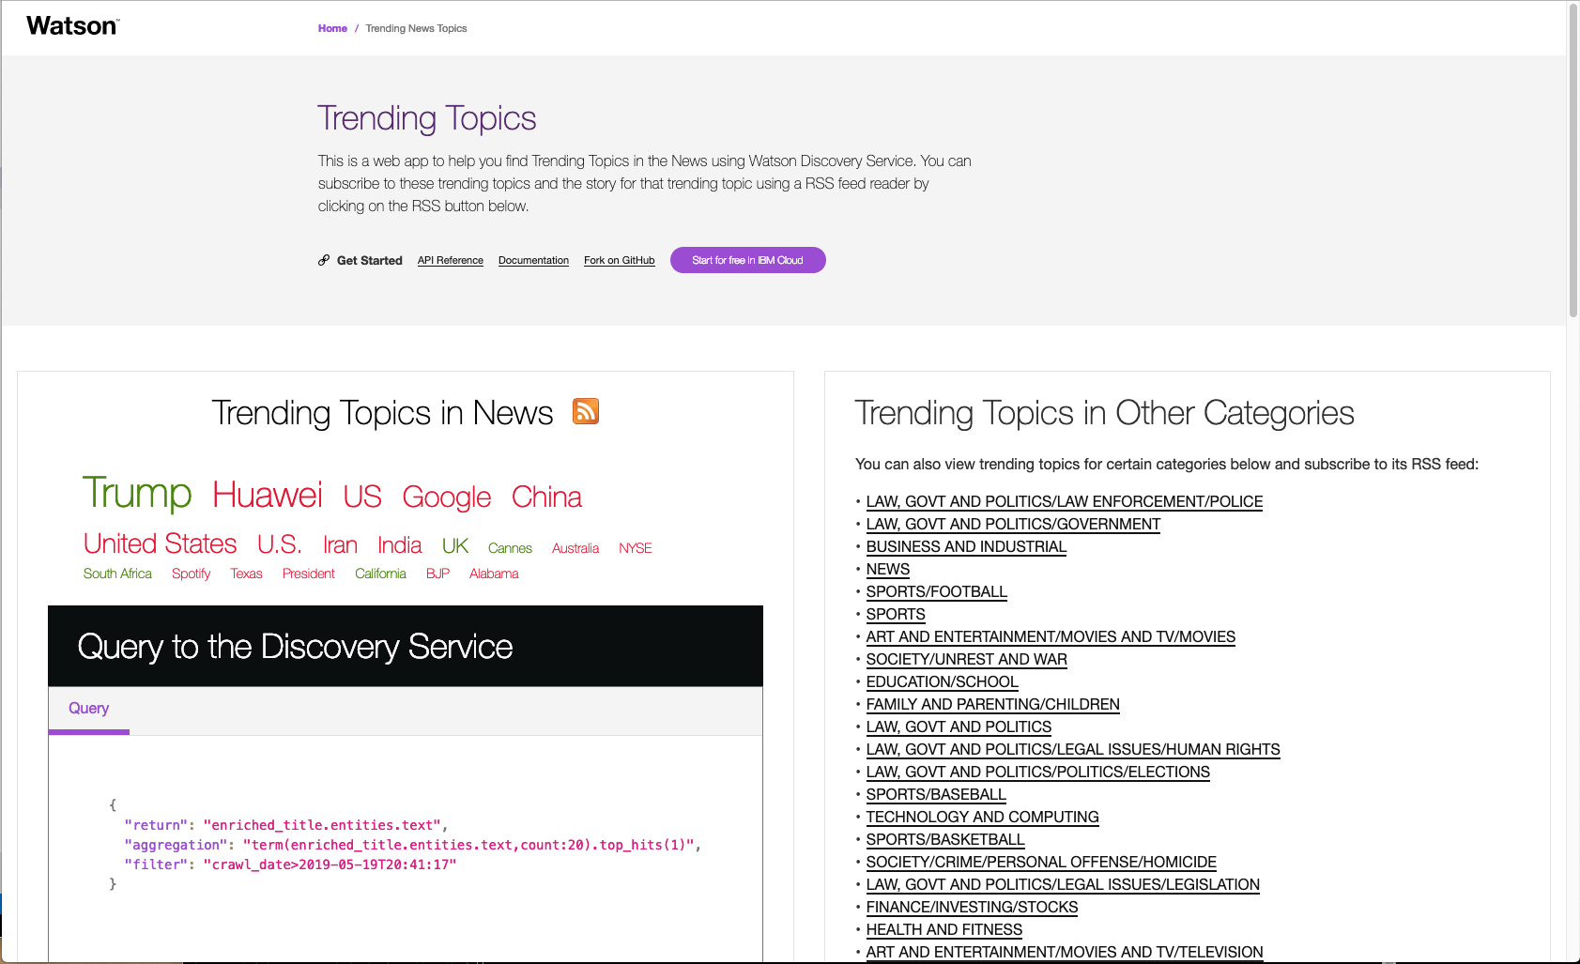Click the US trending topic
The height and width of the screenshot is (964, 1580).
click(362, 497)
